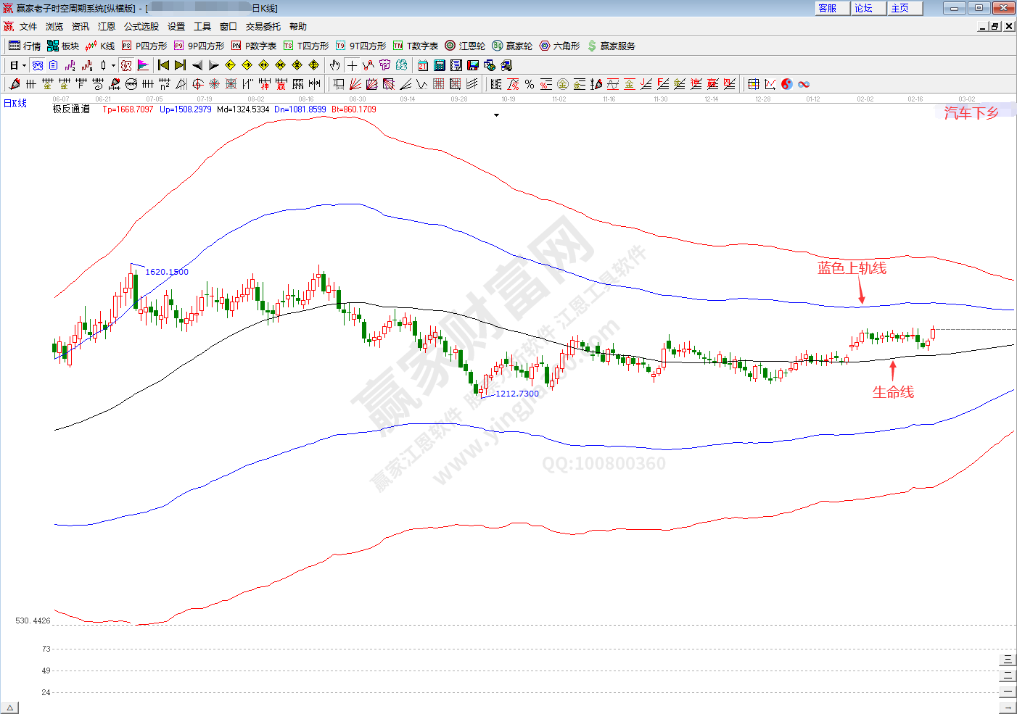Click the 江恩轮 wheel icon
This screenshot has width=1017, height=714.
(465, 46)
